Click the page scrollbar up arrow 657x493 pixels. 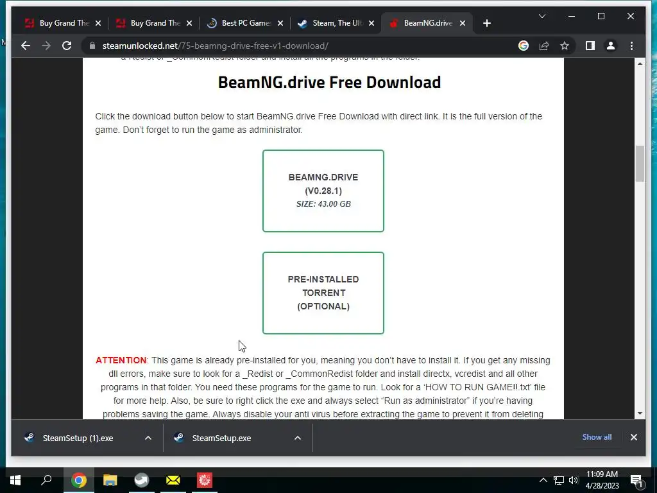[640, 64]
